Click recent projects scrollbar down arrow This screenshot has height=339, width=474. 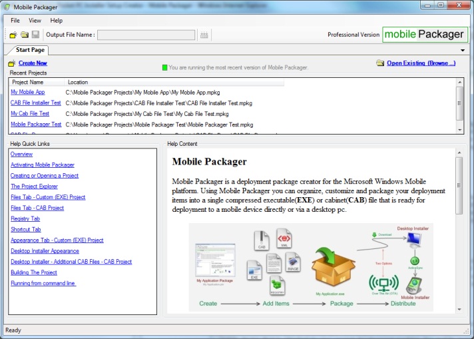click(x=459, y=130)
